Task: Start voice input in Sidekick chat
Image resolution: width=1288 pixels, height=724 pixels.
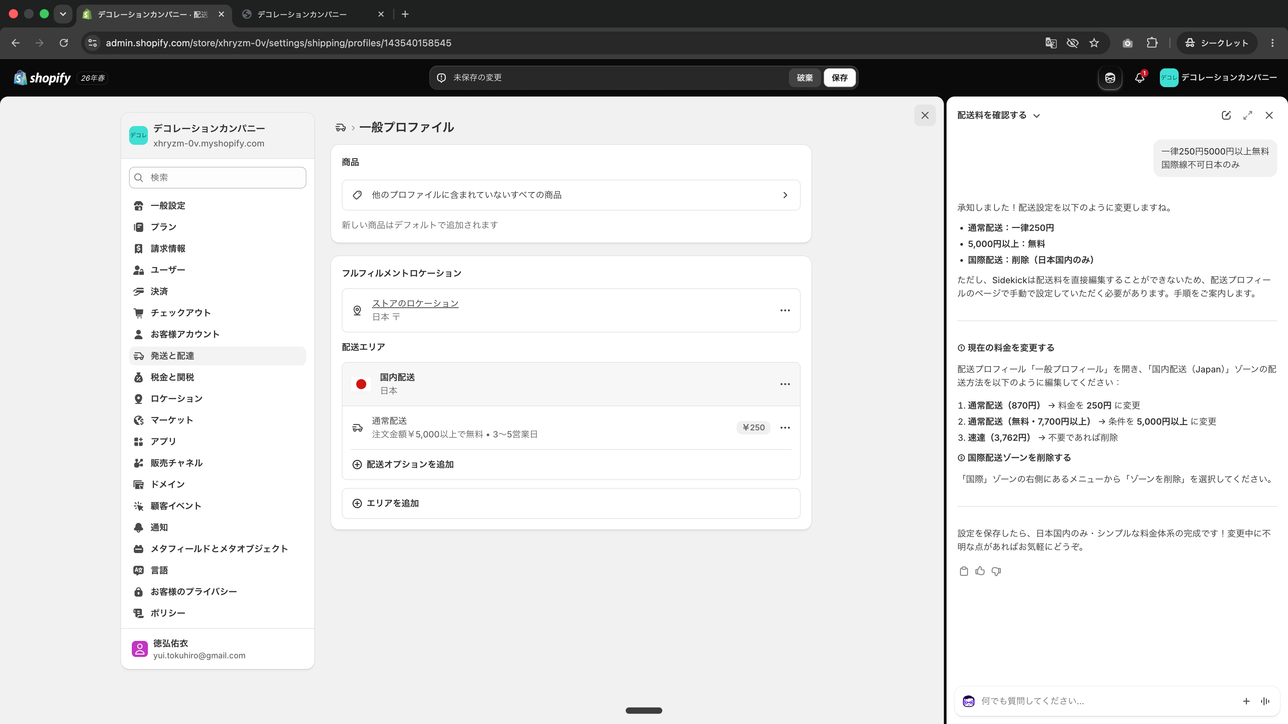Action: (1265, 701)
